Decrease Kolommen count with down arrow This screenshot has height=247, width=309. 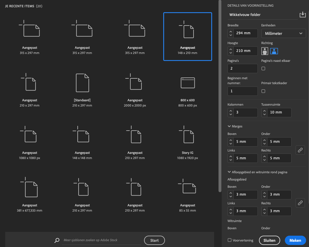point(230,114)
